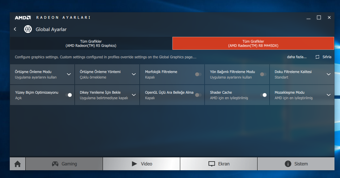Enable OpenGL Üçlü Ara Belleğe Alma
The image size is (340, 178).
click(198, 95)
